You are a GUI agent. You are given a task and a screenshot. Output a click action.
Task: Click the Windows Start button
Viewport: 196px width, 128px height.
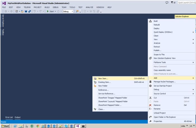[5, 126]
